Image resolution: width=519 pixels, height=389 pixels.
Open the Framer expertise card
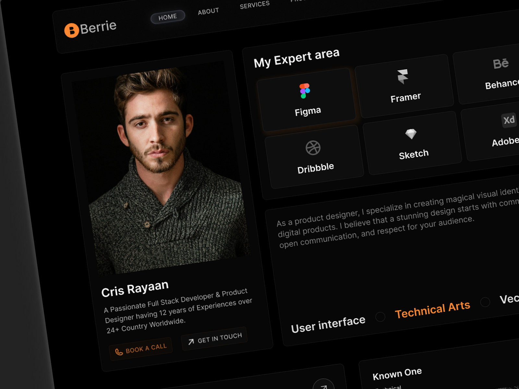tap(404, 86)
